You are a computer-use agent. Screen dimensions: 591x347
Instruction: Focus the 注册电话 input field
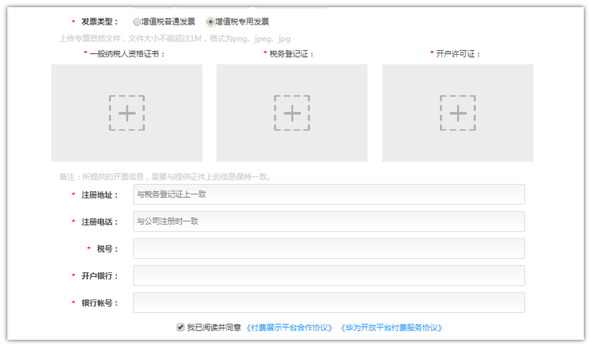click(329, 221)
